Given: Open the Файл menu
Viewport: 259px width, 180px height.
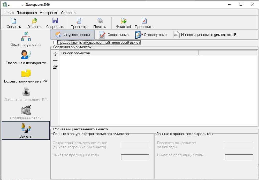Looking at the screenshot, I should (9, 13).
